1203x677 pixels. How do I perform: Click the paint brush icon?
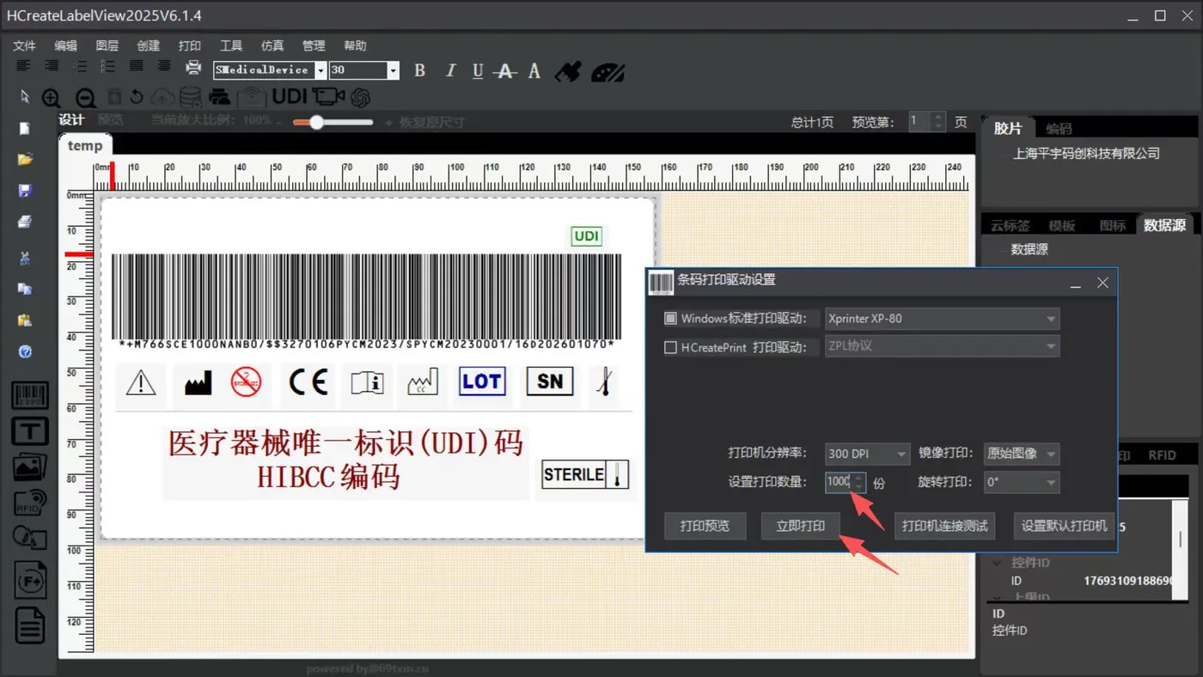(x=568, y=71)
